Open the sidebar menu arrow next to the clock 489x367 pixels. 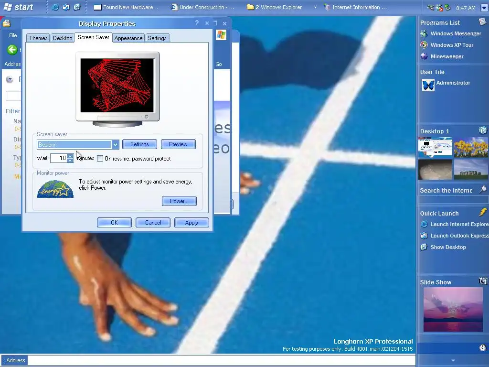pos(484,8)
